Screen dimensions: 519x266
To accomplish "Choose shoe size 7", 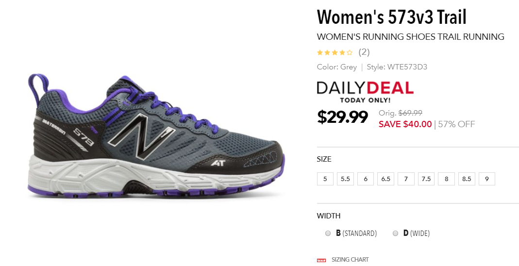I will click(x=406, y=179).
